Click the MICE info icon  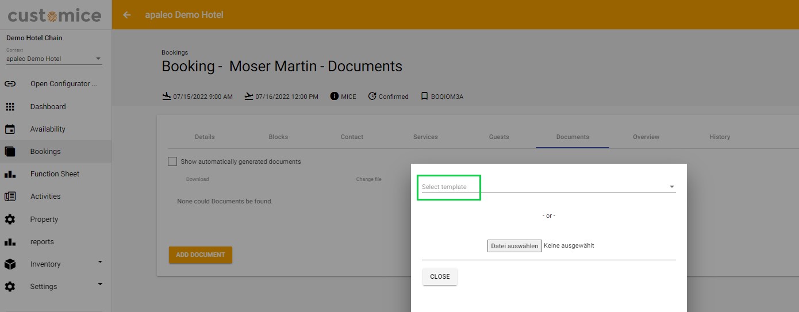[335, 96]
